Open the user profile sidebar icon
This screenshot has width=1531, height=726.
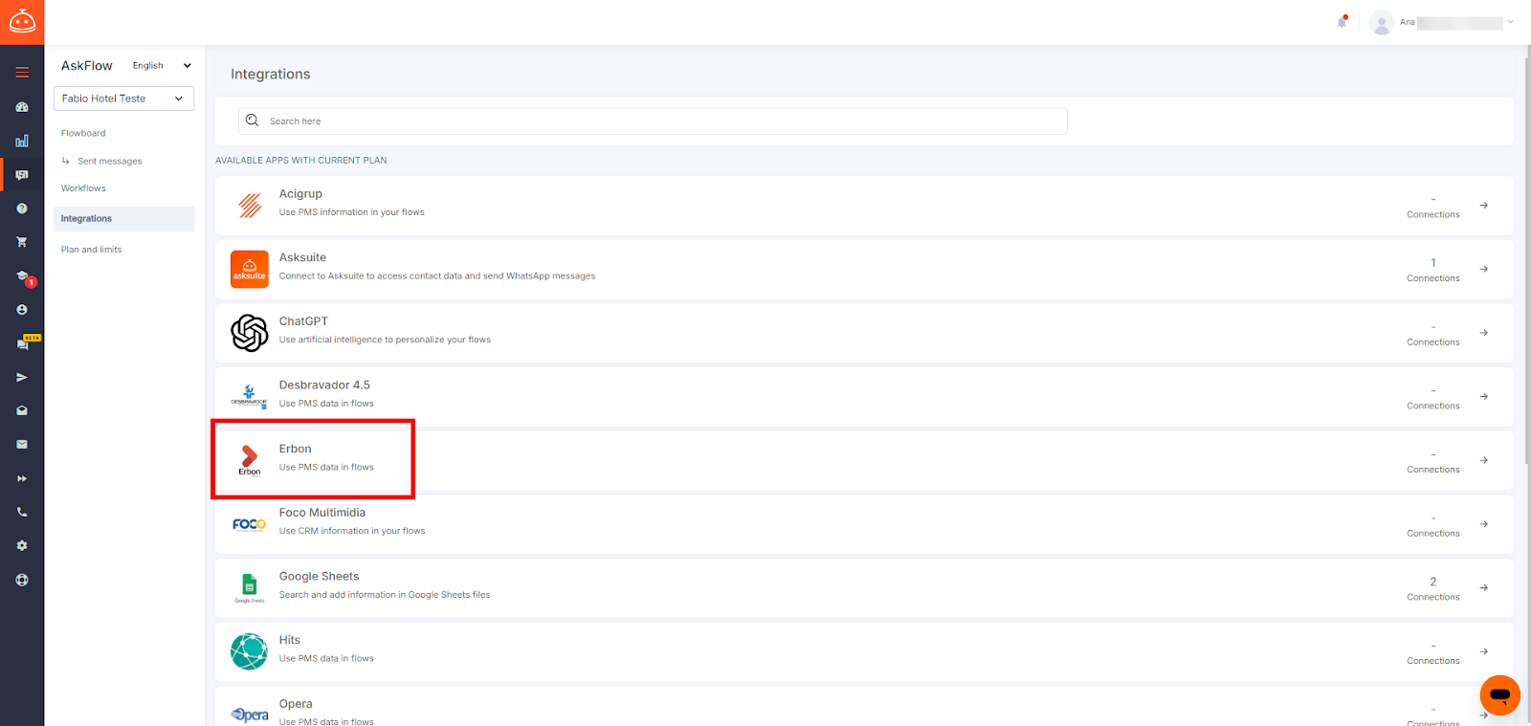(x=22, y=310)
